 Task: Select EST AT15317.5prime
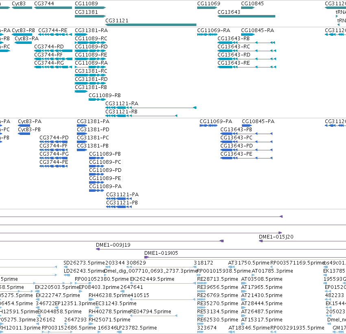pos(262,320)
